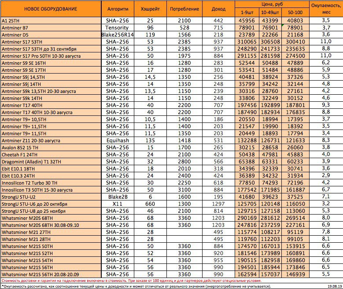Image resolution: width=343 pixels, height=289 pixels.
Task: Click the '10-49шт' price sub-header
Action: 270,12
